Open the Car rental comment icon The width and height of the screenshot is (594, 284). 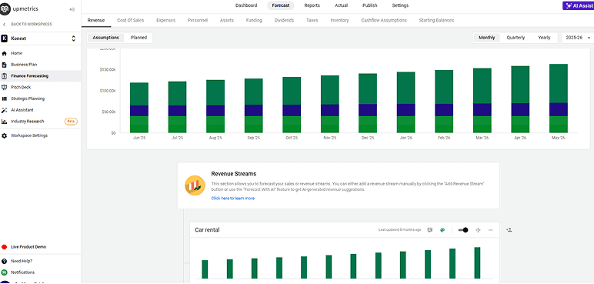click(x=430, y=230)
